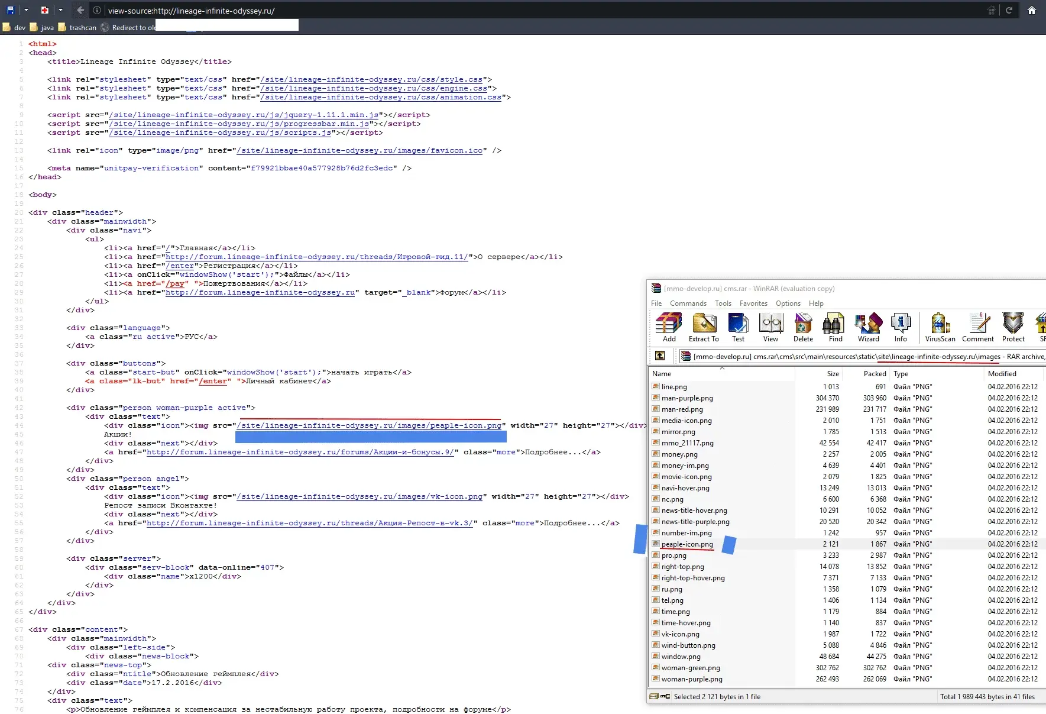Sort WinRAR list by Name column
1046x714 pixels.
(x=722, y=374)
